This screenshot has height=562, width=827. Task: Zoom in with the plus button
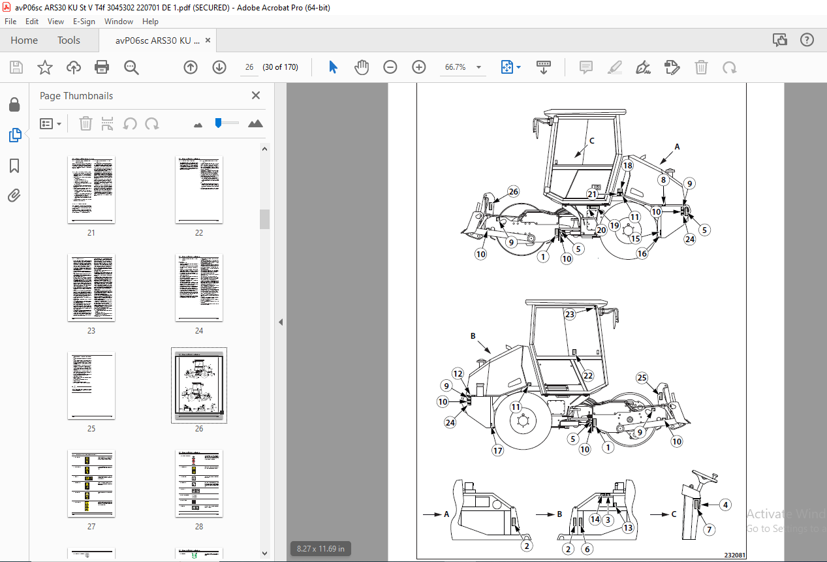click(x=419, y=67)
